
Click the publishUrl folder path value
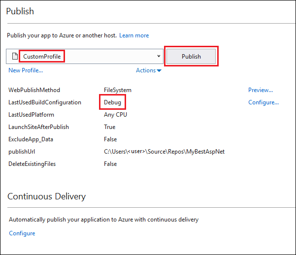click(x=164, y=152)
